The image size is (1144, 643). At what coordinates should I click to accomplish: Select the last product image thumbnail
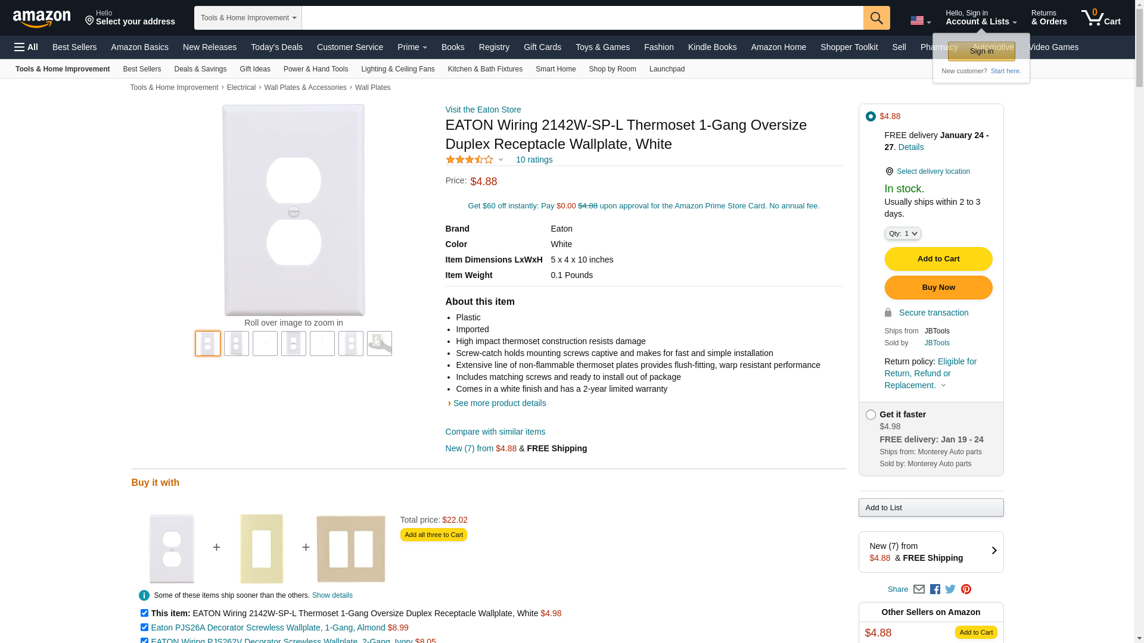379,344
